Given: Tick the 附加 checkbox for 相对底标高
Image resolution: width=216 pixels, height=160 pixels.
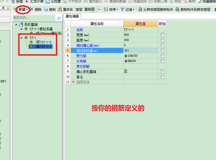Looking at the screenshot, I should click(162, 51).
